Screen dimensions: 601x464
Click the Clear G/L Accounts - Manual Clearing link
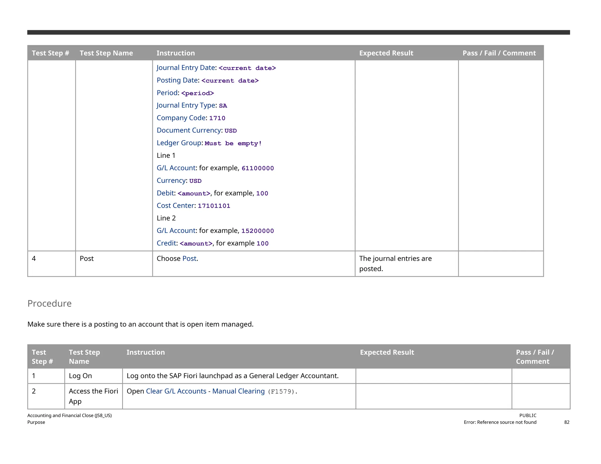pyautogui.click(x=205, y=391)
